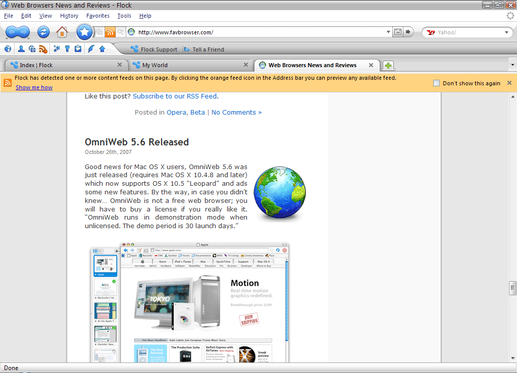
Task: Open People sidebar icon
Action: pyautogui.click(x=21, y=49)
